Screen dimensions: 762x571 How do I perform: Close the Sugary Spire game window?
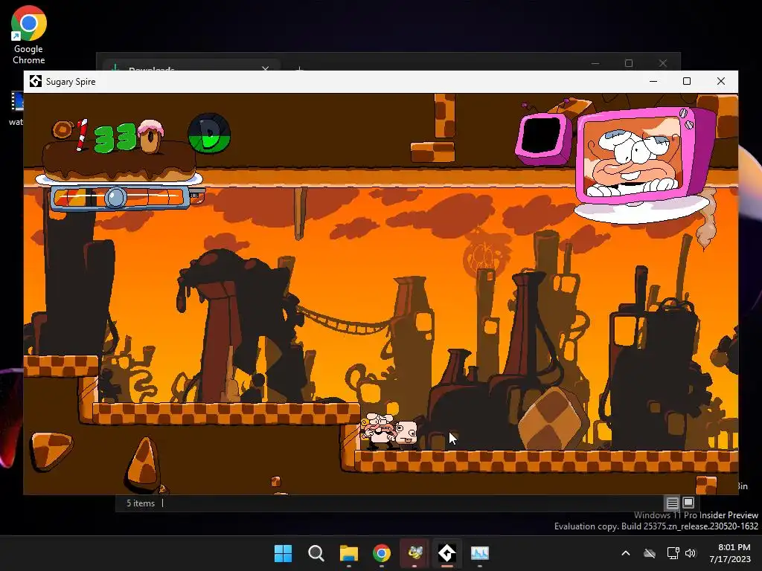click(720, 81)
